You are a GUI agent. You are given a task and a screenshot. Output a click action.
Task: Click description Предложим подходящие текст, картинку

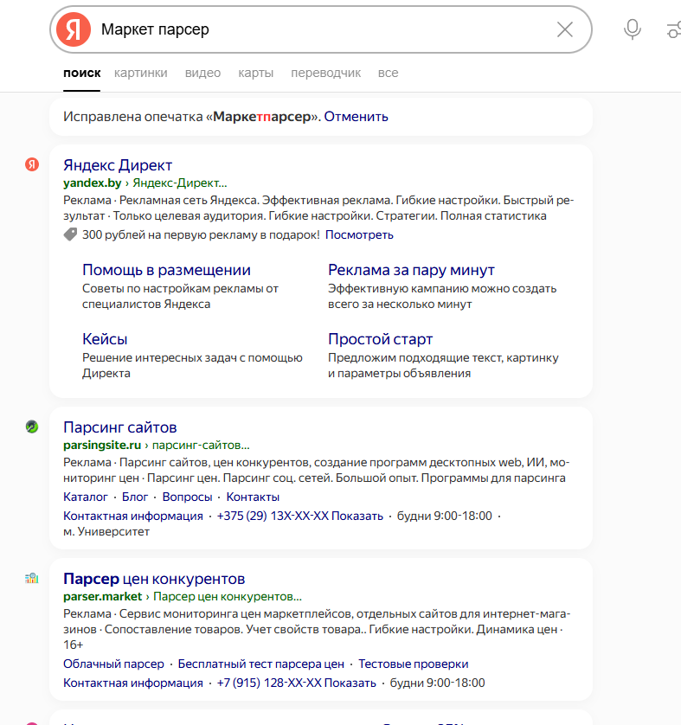443,365
